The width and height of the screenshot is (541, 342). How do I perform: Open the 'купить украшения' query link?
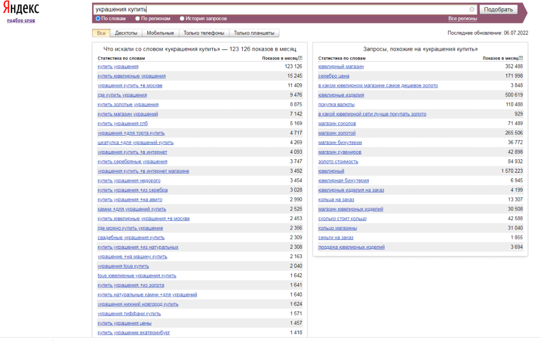pyautogui.click(x=118, y=67)
